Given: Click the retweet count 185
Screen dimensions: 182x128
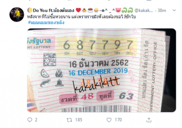Looking at the screenshot, I should pos(78,120).
